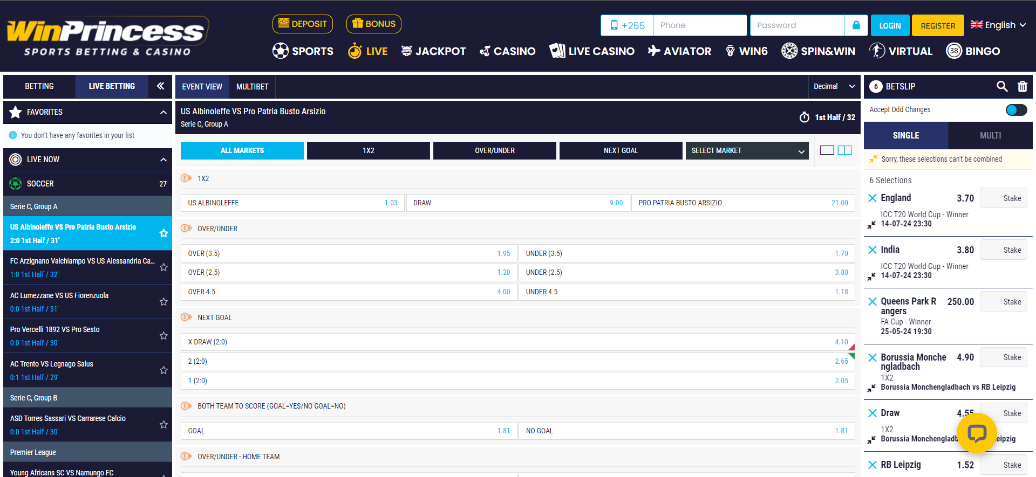Viewport: 1036px width, 477px height.
Task: Favorite AC Trento VS Legnago Salus star
Action: point(163,370)
